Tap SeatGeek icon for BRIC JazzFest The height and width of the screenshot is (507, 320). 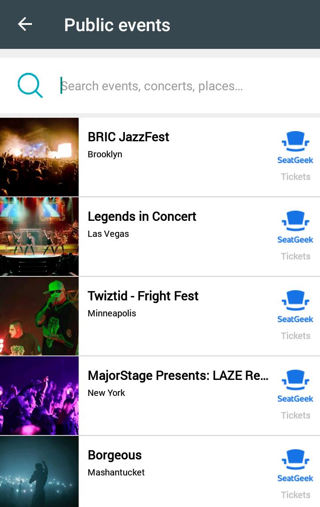tap(295, 148)
